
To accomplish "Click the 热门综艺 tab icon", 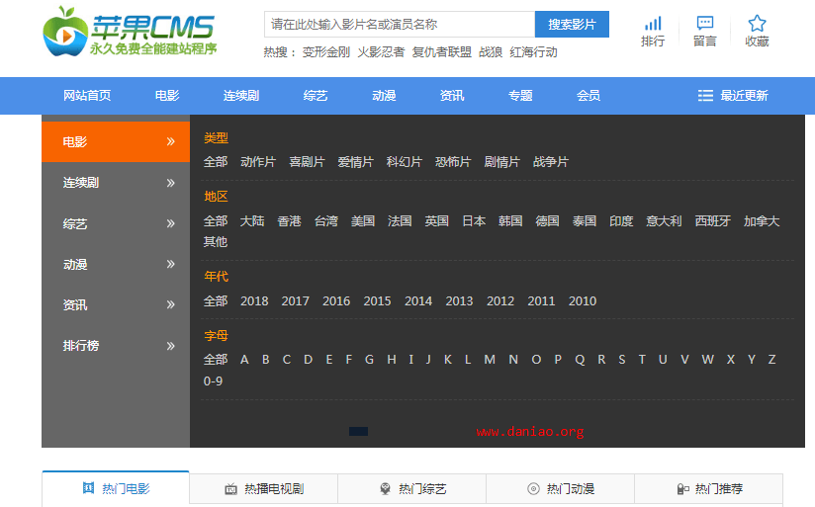I will pos(385,489).
